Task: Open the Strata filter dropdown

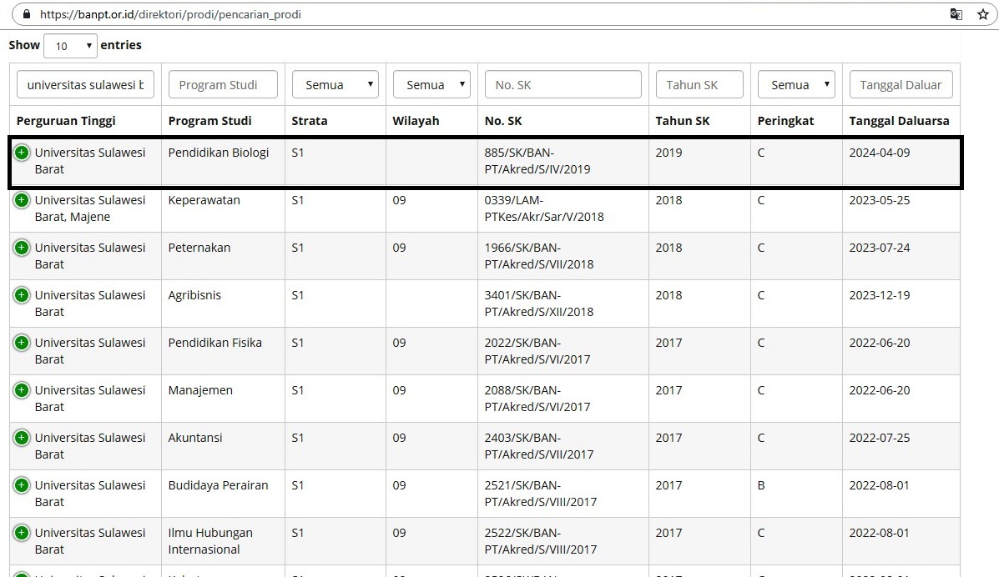Action: click(335, 84)
